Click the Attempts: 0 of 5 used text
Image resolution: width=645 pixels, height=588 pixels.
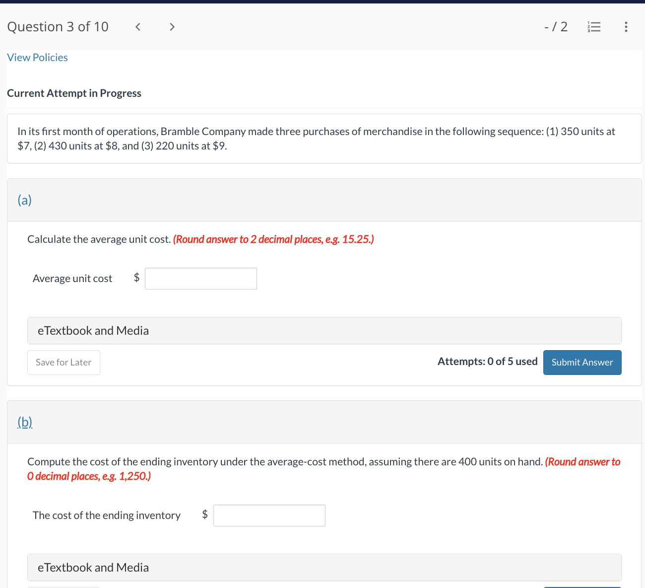487,361
